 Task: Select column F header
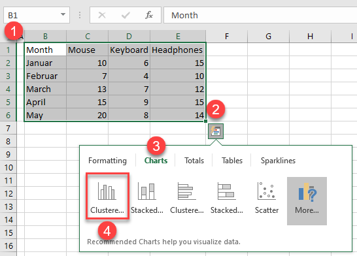tap(226, 36)
